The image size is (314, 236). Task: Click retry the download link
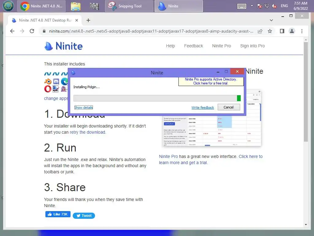87,132
